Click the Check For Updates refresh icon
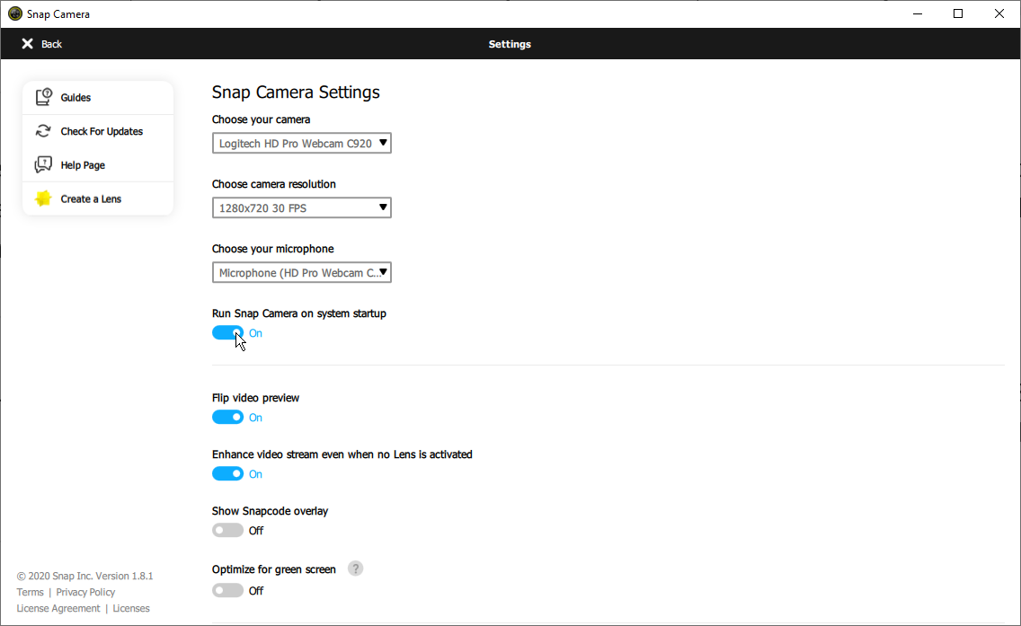Screen dimensions: 1021x626 coord(43,131)
